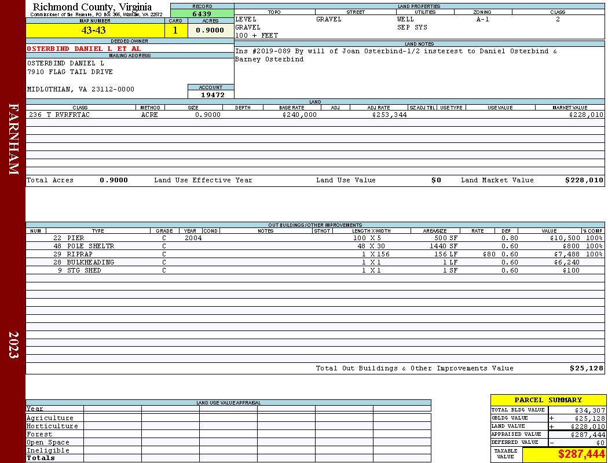Click Land Market Value total $228,010

[x=584, y=180]
